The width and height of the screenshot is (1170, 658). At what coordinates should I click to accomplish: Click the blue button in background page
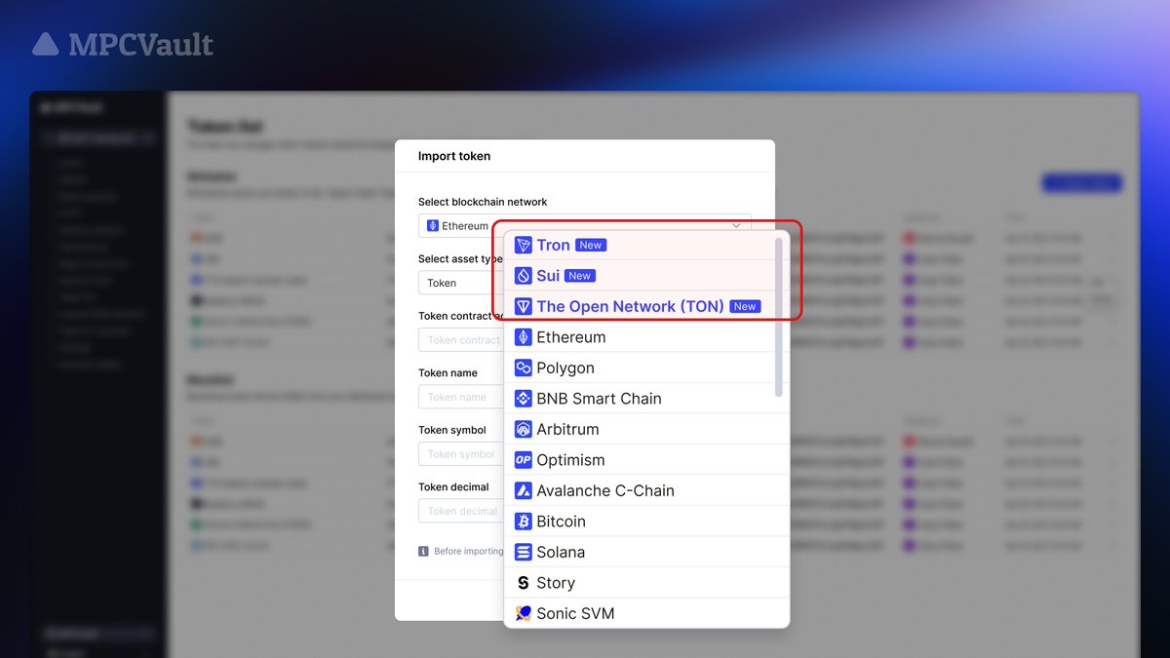[1081, 182]
